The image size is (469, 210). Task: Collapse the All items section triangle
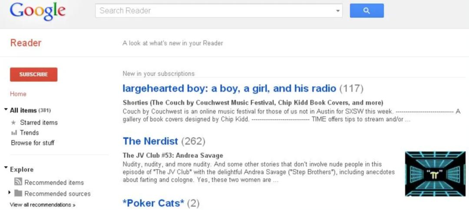pyautogui.click(x=6, y=110)
